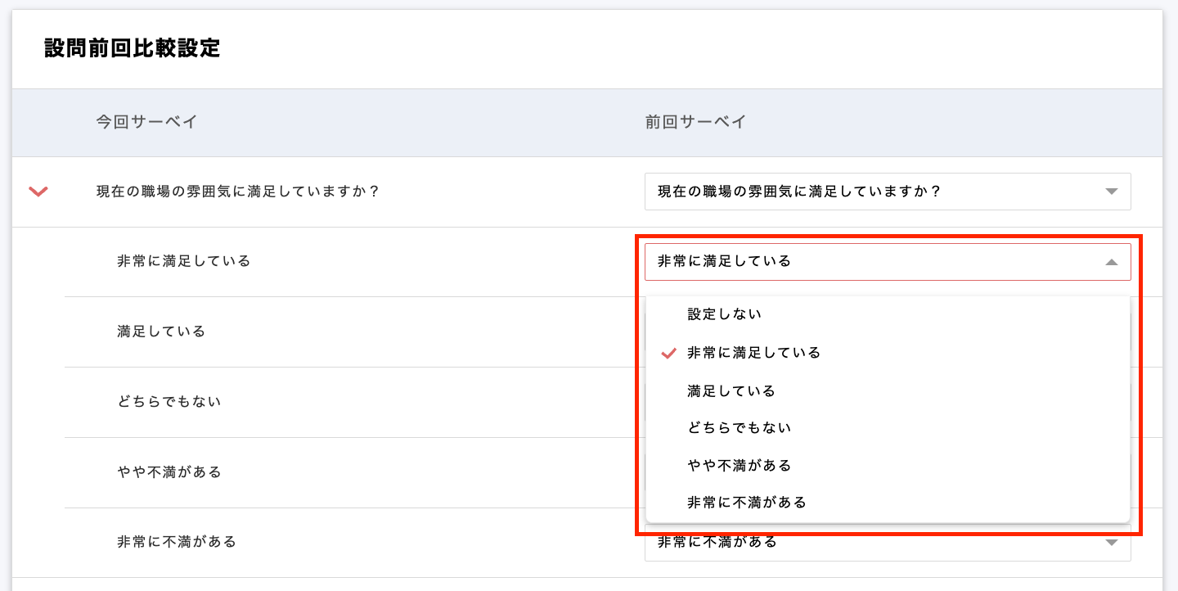Choose やや不満がある in the dropdown list
1178x591 pixels.
740,466
